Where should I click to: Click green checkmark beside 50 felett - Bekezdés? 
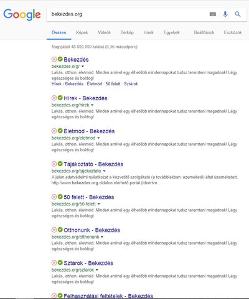click(x=60, y=197)
